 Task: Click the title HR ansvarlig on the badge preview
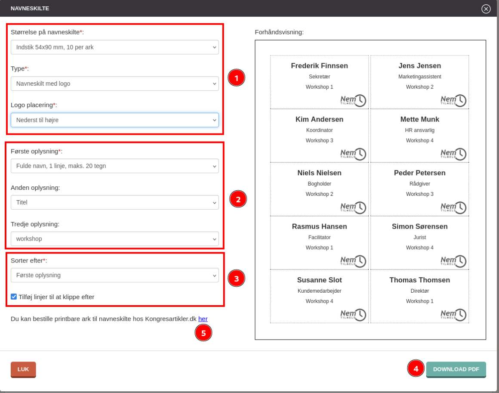420,130
